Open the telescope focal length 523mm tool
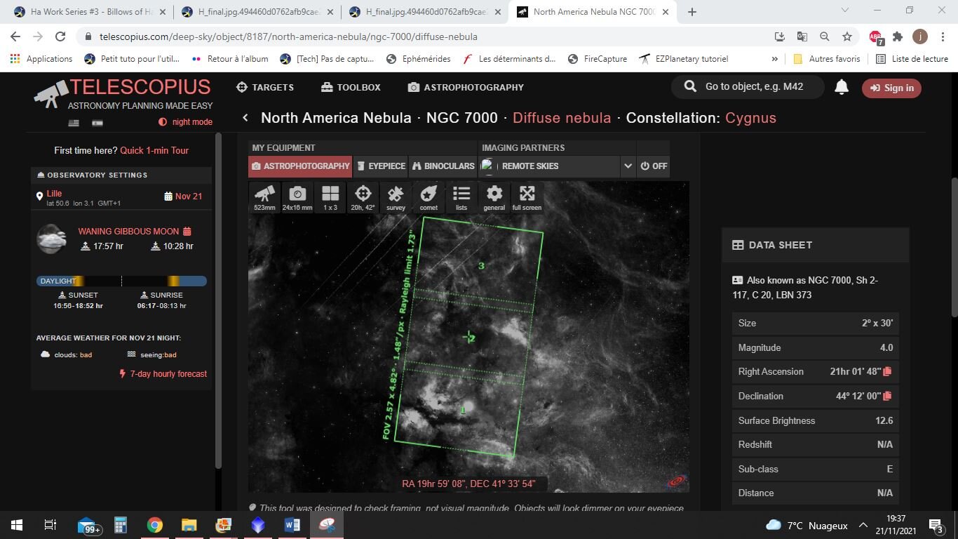 (264, 197)
